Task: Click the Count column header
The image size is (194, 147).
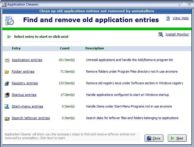Action: pos(65,48)
